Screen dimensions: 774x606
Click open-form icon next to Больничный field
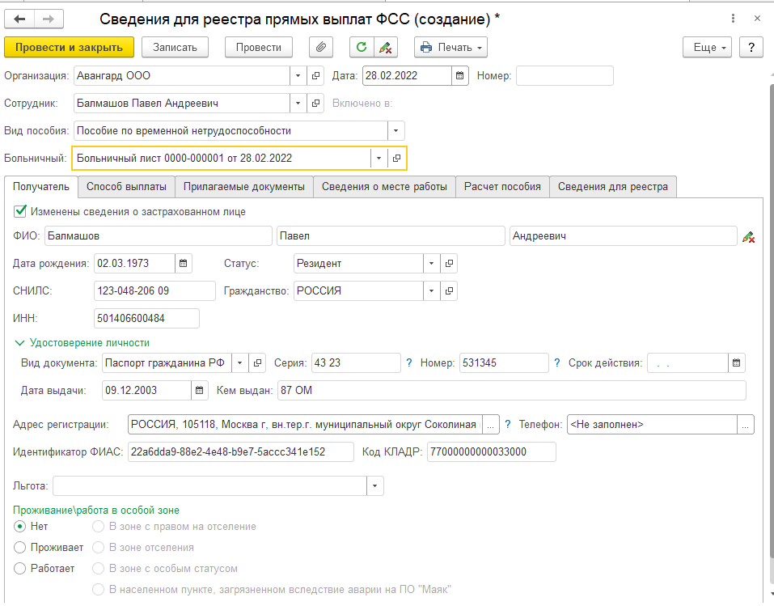[396, 158]
